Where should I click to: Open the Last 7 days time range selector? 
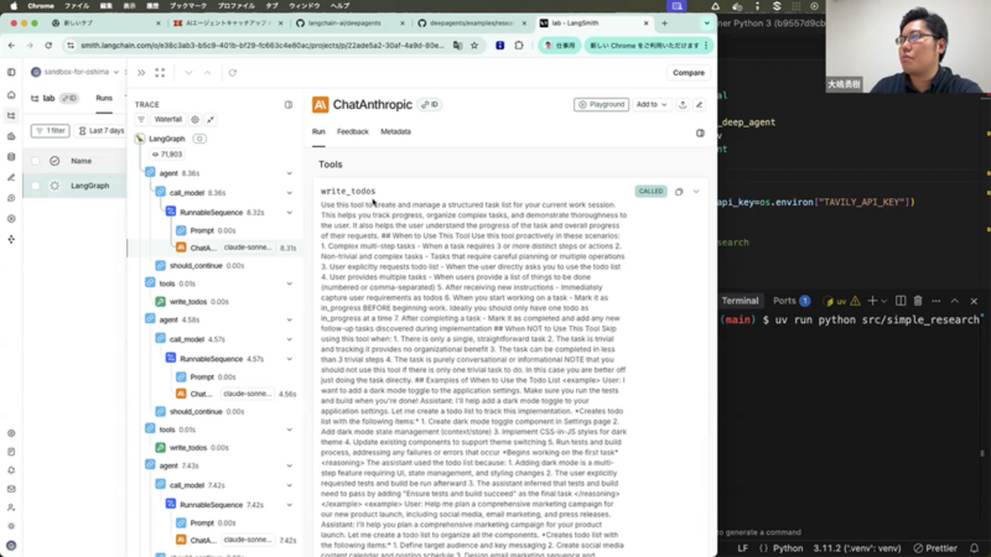click(101, 130)
